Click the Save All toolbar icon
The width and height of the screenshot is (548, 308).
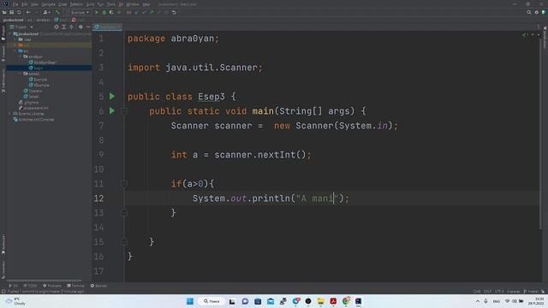pos(11,12)
